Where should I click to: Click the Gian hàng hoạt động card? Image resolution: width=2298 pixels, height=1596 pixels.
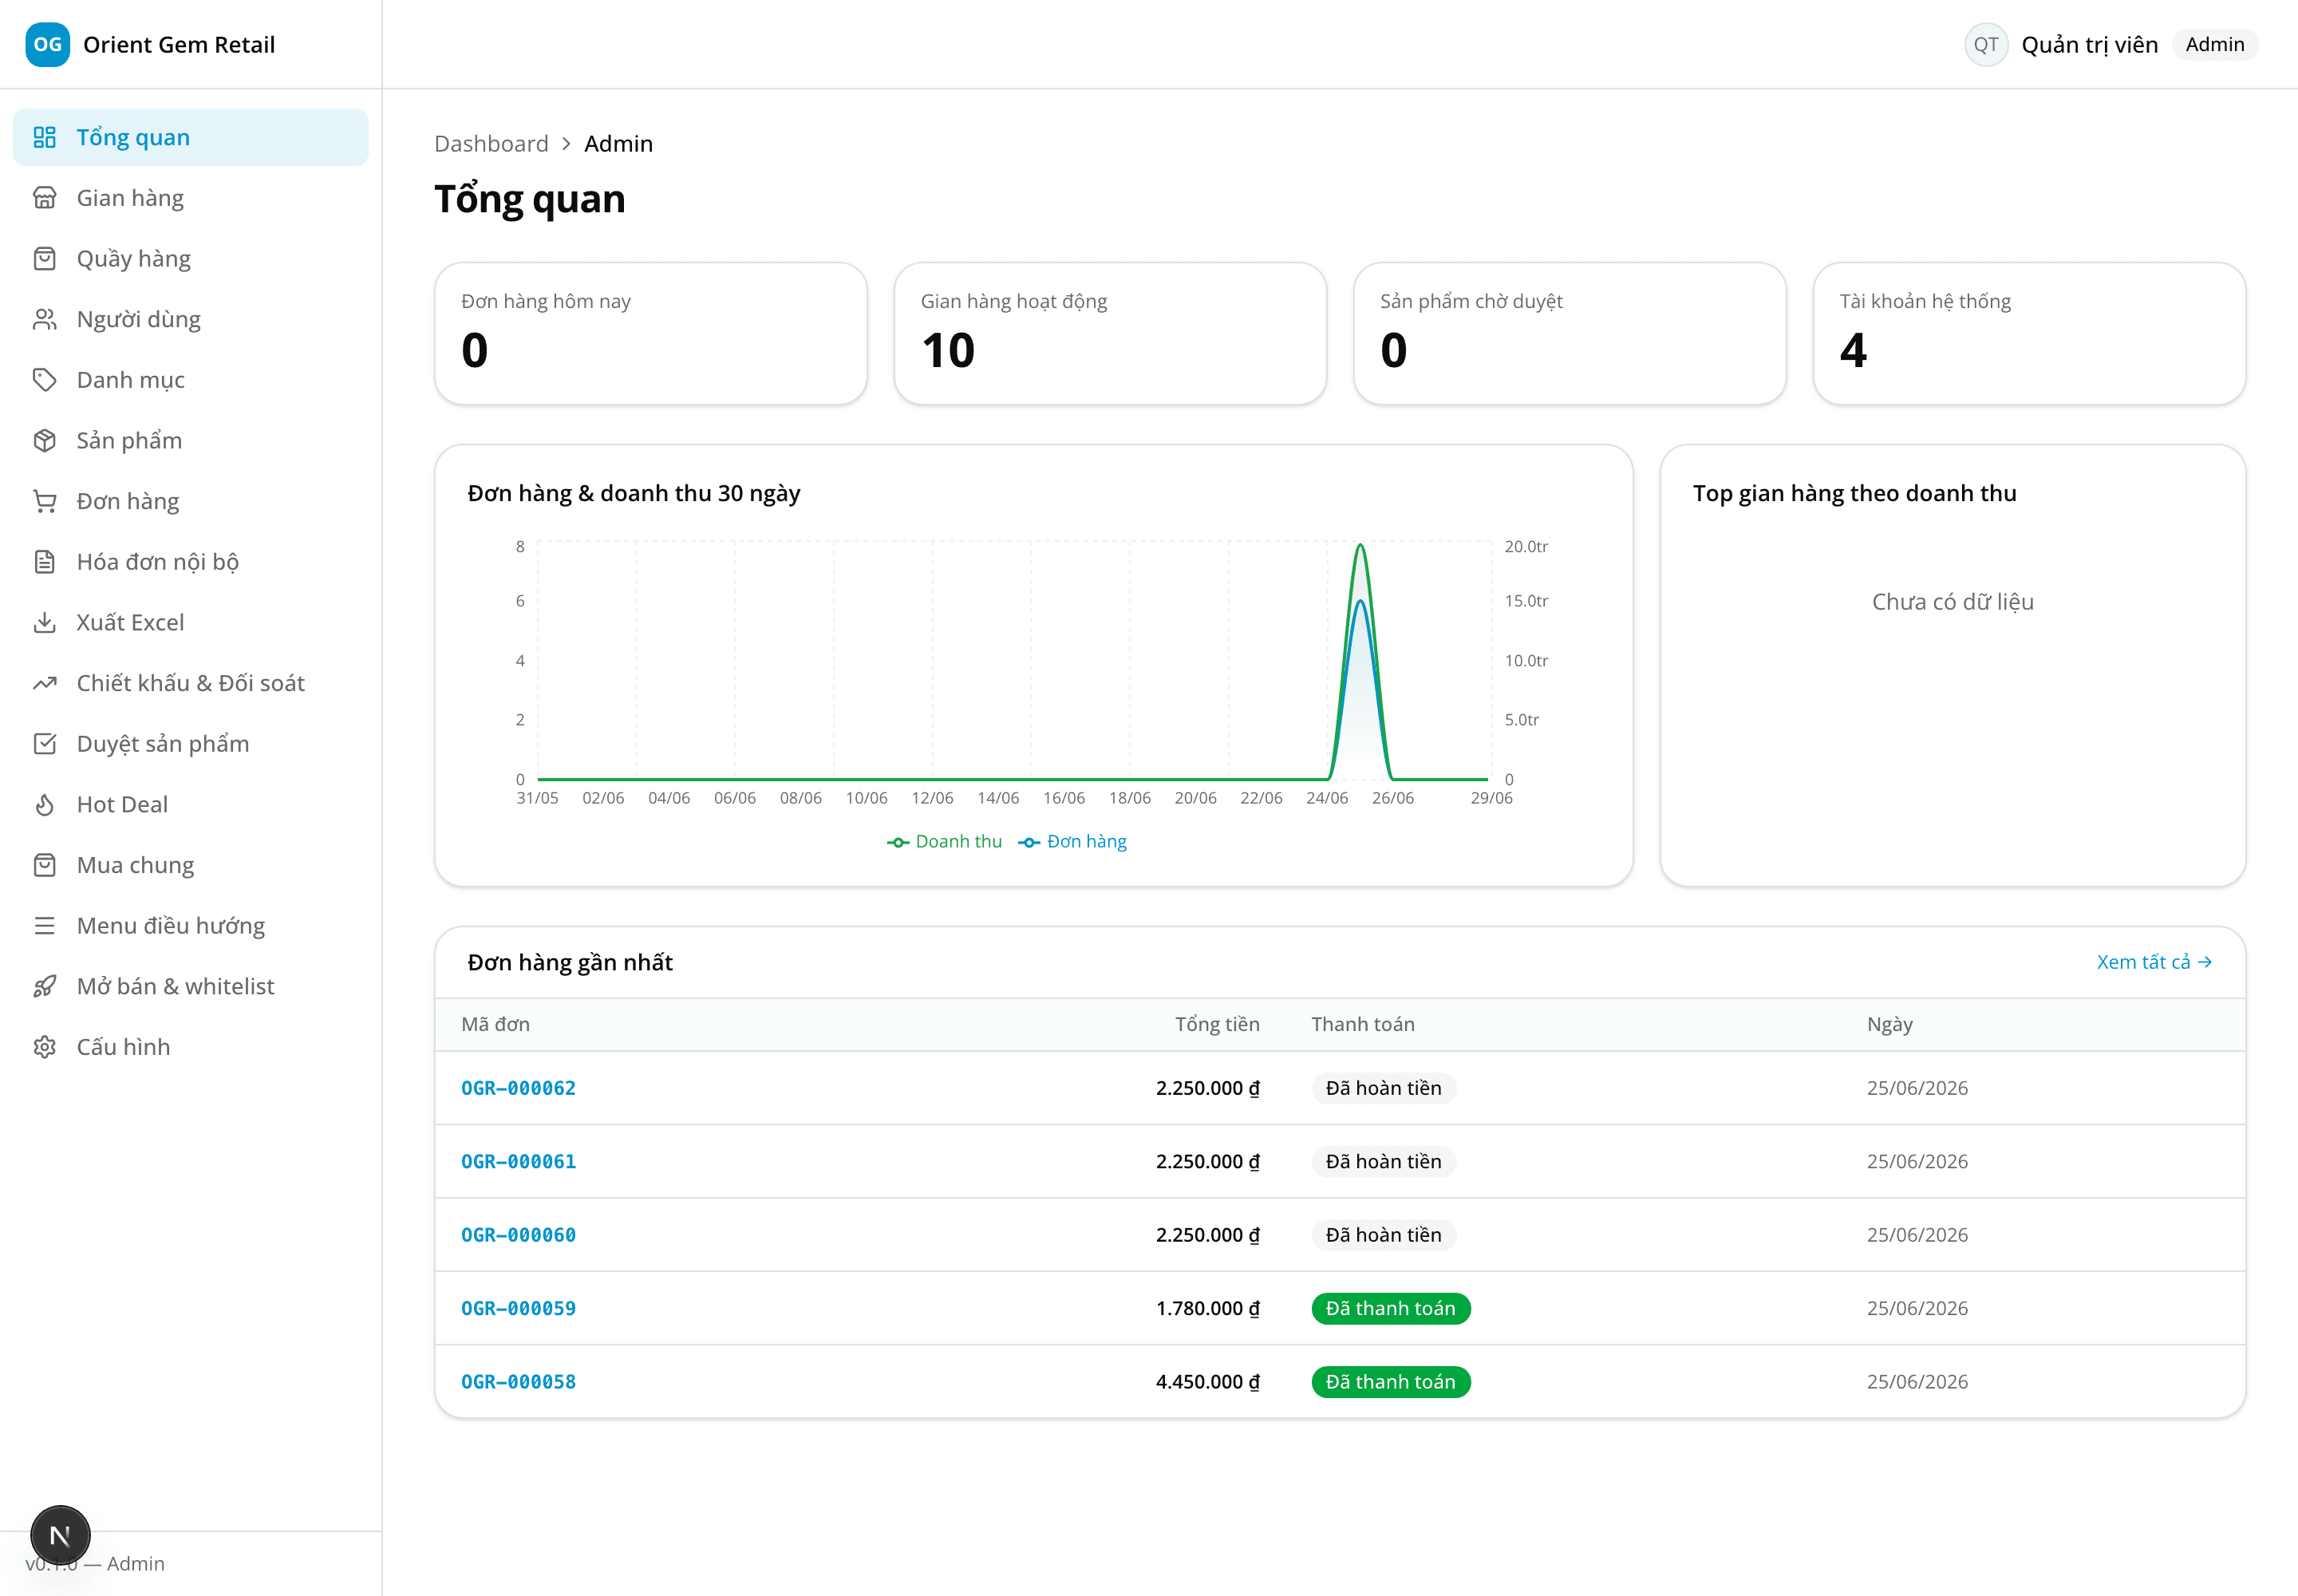pyautogui.click(x=1110, y=334)
